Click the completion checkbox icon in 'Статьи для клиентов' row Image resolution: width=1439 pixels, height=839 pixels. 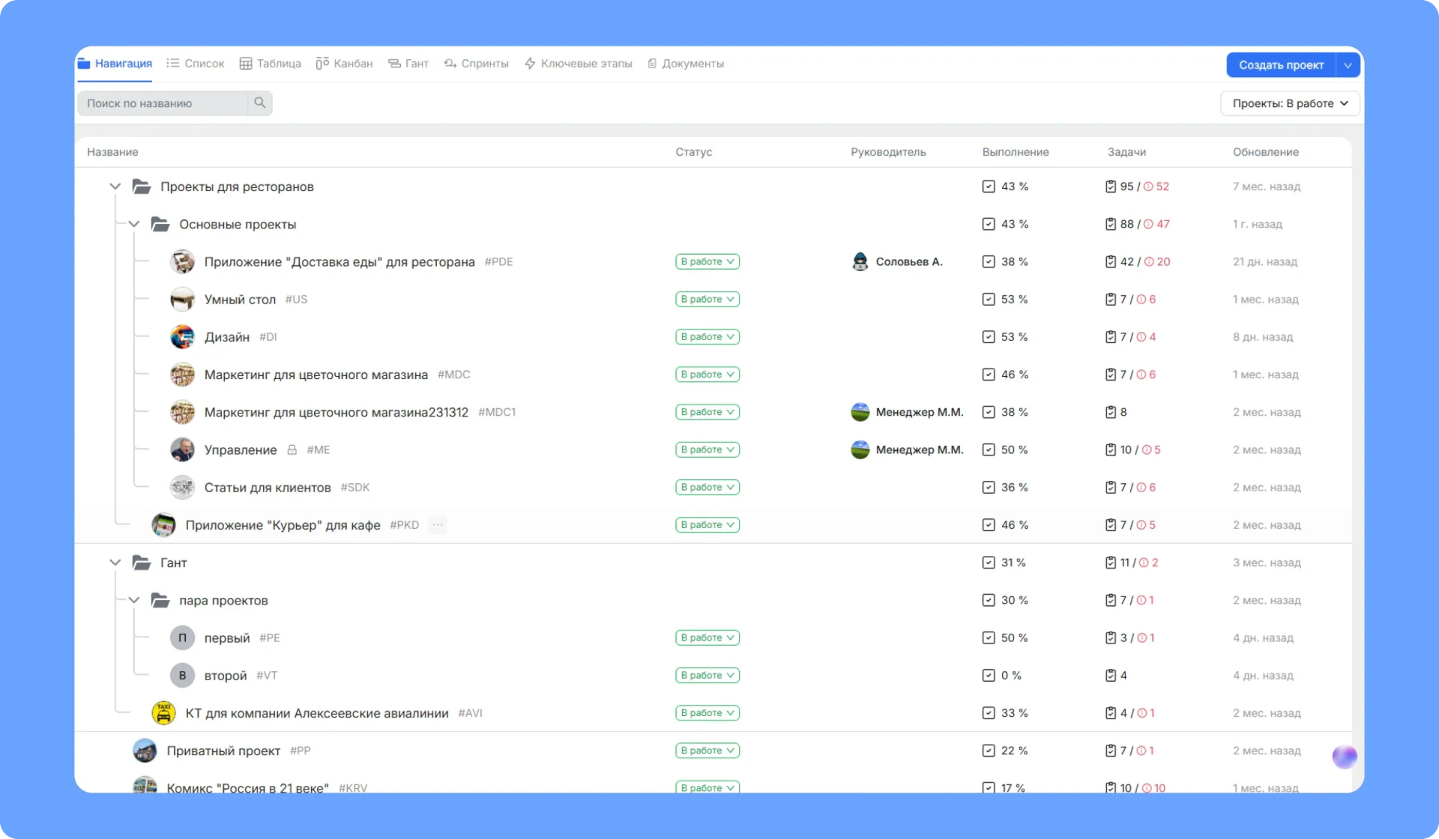pos(989,487)
